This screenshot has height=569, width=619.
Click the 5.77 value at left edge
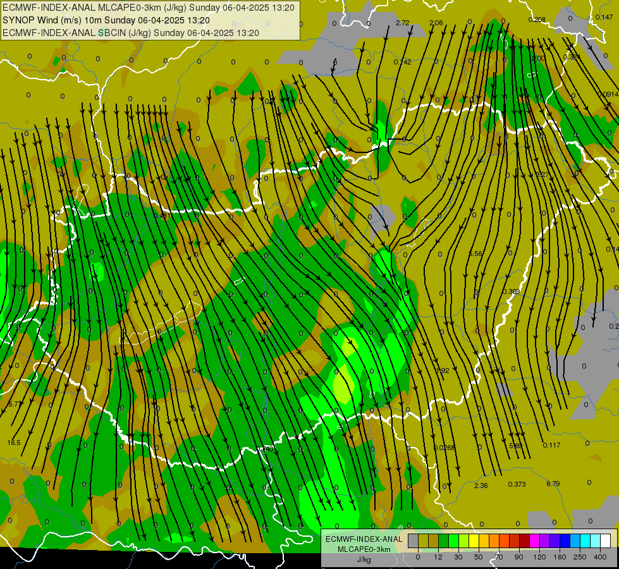[x=15, y=404]
